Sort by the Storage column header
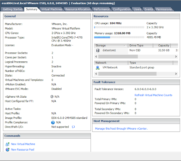This screenshot has width=181, height=161. [111, 46]
